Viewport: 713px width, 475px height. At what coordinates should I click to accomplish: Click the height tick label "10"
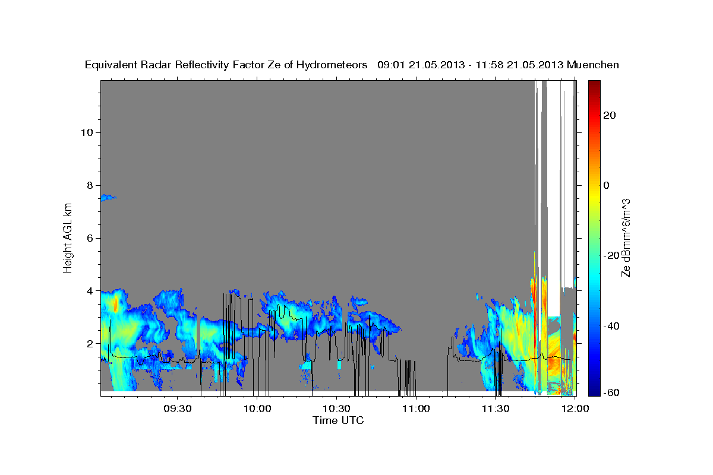click(x=87, y=132)
